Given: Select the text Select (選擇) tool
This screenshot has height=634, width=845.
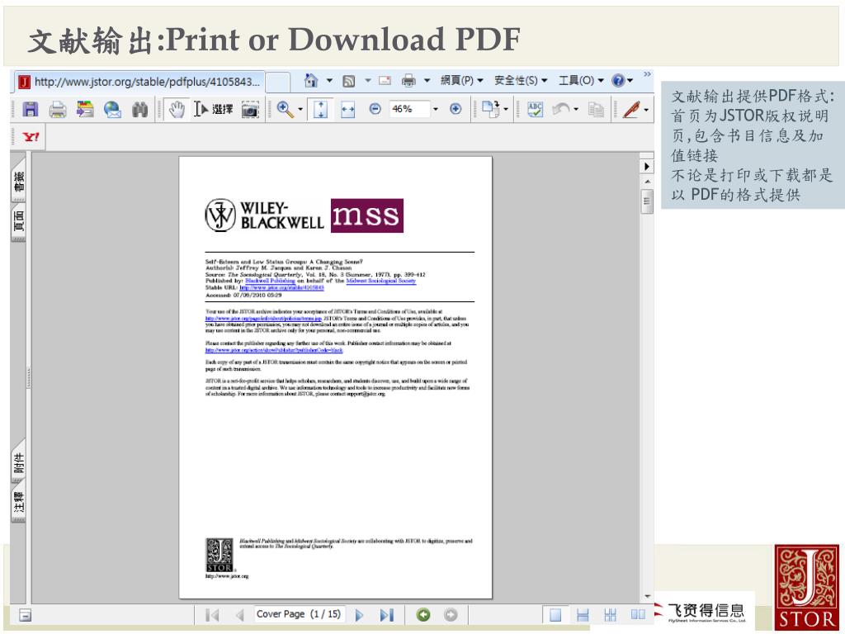Looking at the screenshot, I should point(214,110).
